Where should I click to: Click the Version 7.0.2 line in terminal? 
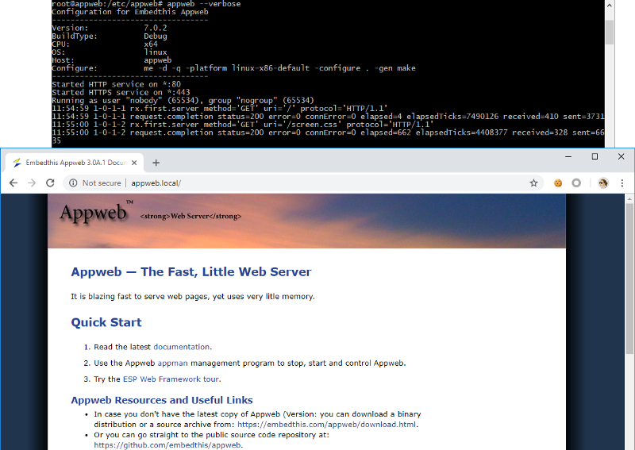[110, 28]
